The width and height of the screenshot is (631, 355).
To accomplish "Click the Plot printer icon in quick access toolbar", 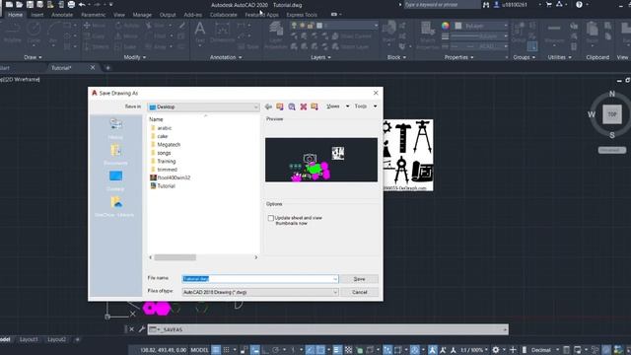I will 71,5.
